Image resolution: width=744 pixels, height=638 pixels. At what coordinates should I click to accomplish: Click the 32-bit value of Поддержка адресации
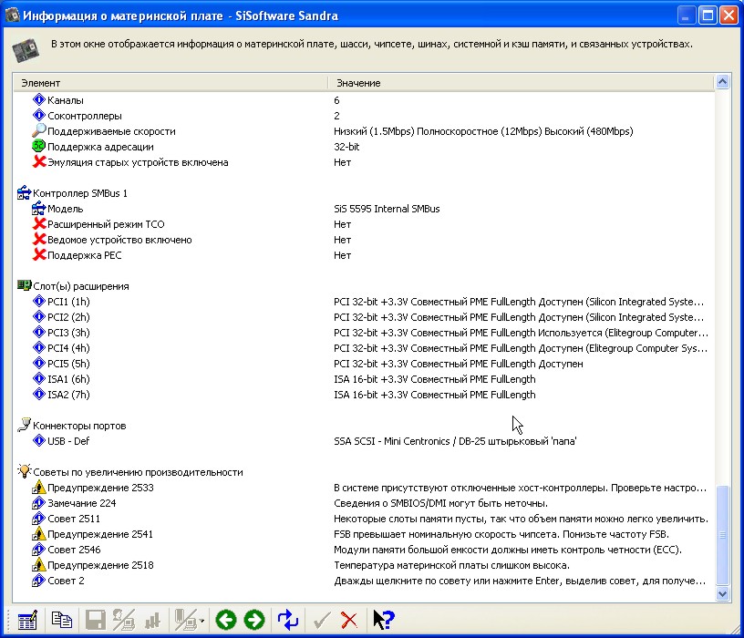pos(346,147)
